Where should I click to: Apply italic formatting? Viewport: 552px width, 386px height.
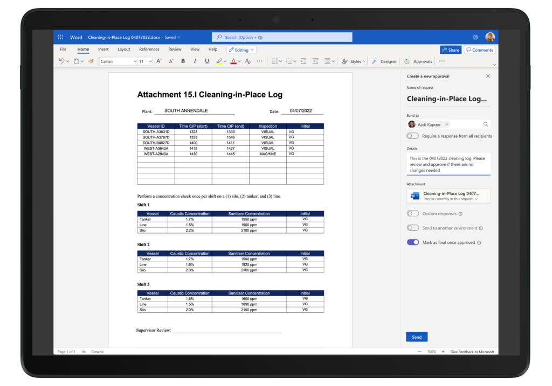(195, 61)
